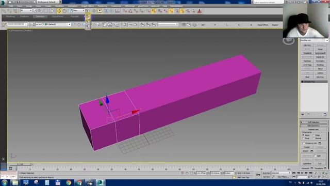
Task: Open the selection filter All dropdown
Action: [26, 10]
